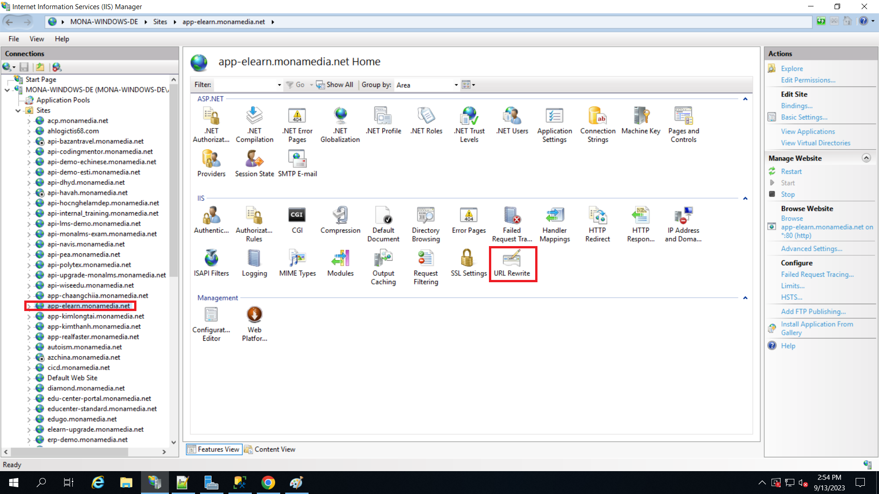This screenshot has width=879, height=494.
Task: Open the Windows Start menu
Action: click(14, 483)
